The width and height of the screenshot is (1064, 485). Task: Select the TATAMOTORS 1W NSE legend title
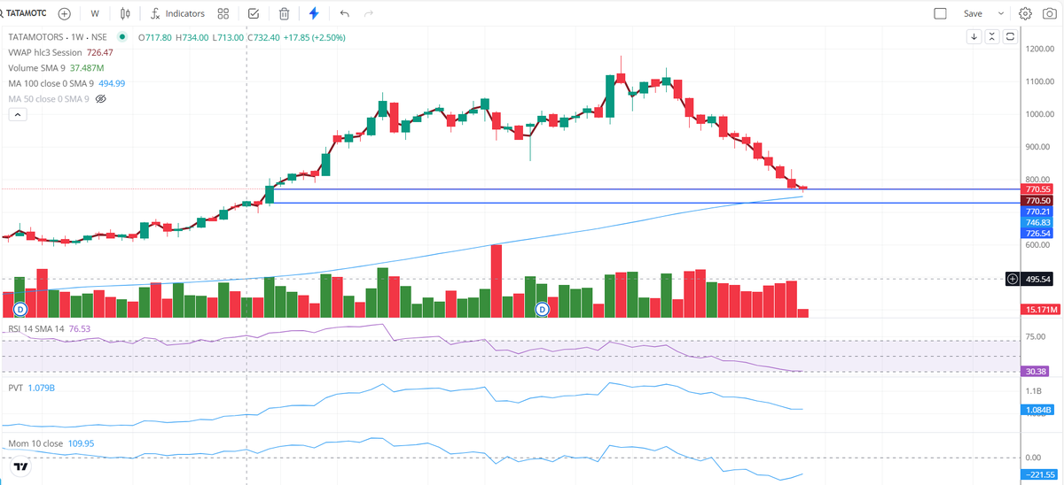[59, 37]
